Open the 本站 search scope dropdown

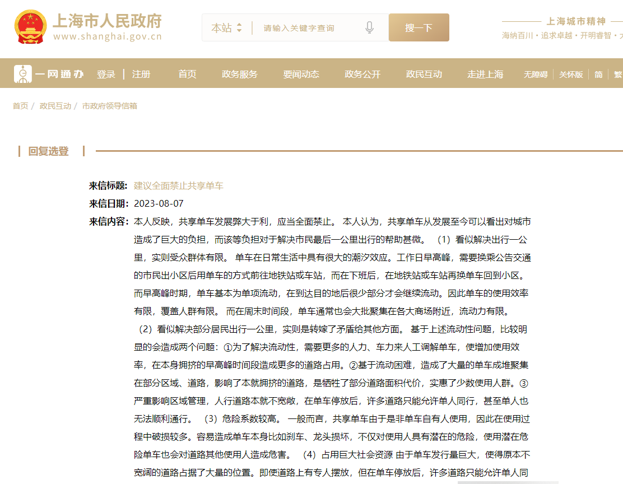227,27
